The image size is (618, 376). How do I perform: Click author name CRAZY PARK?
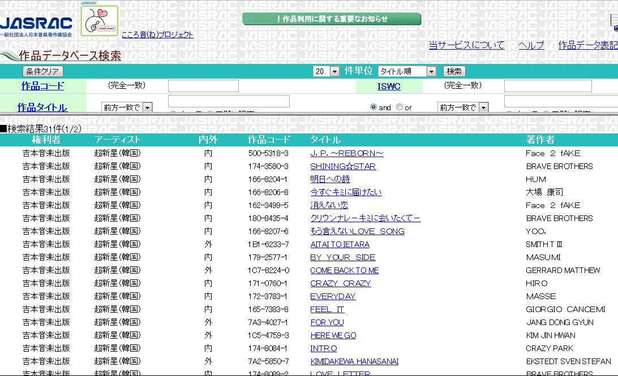coord(550,348)
